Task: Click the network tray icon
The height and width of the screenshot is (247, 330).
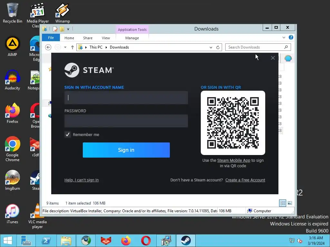Action: [x=292, y=241]
